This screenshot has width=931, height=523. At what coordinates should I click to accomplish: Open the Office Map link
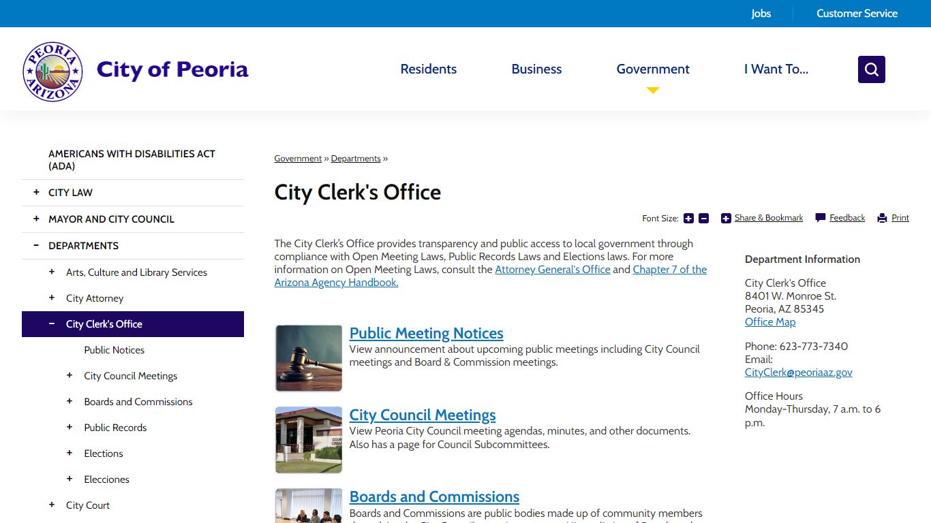(770, 322)
